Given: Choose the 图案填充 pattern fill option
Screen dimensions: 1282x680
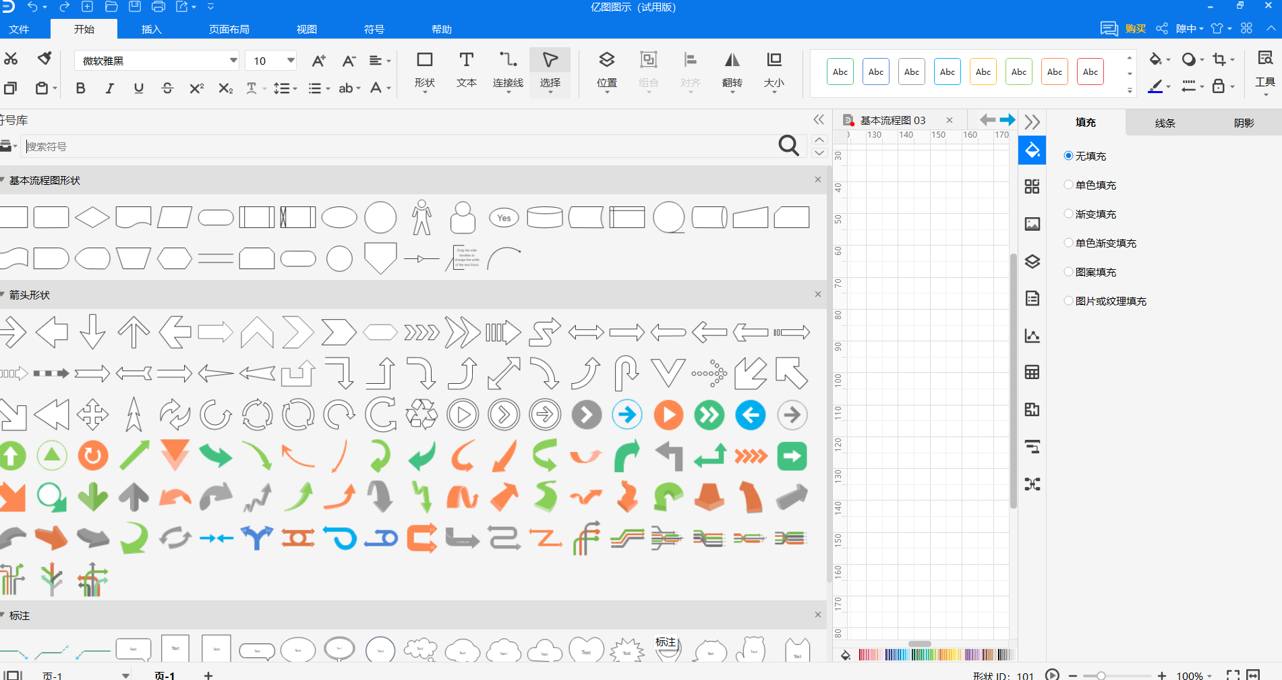Looking at the screenshot, I should (1068, 272).
